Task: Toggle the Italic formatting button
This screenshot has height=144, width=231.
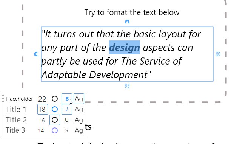Action: click(x=67, y=109)
